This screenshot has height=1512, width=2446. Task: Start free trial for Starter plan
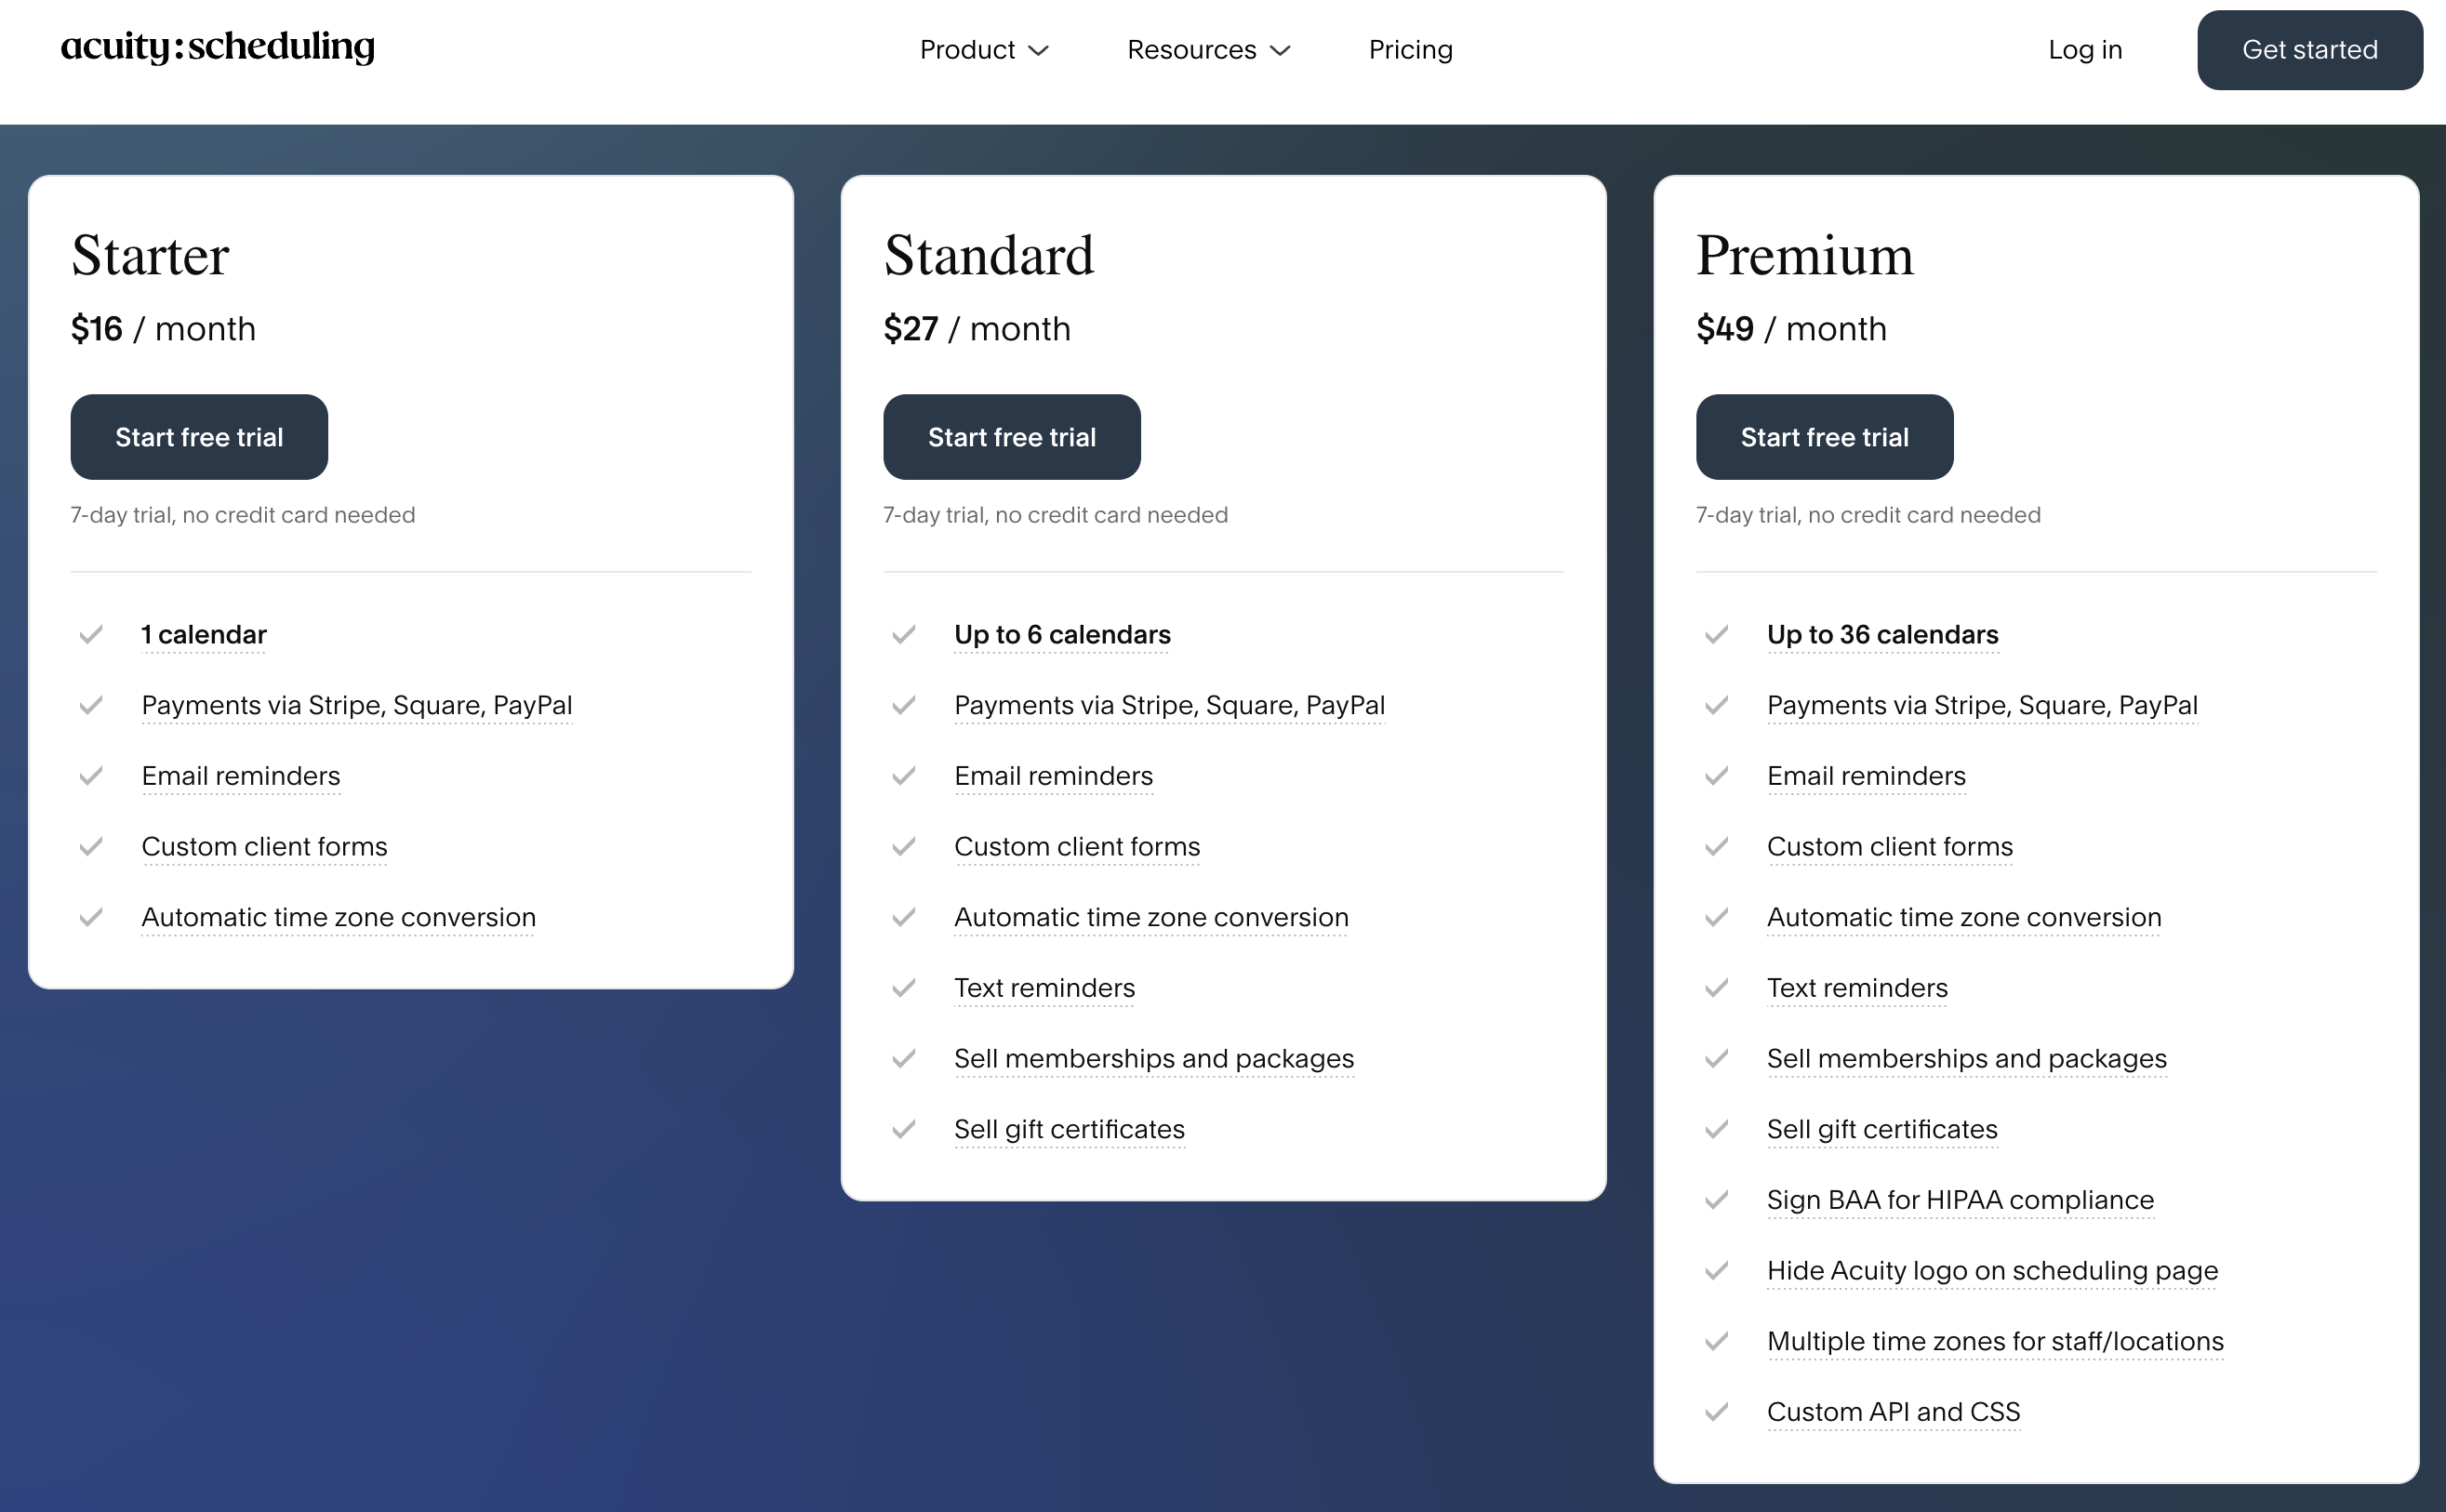199,437
